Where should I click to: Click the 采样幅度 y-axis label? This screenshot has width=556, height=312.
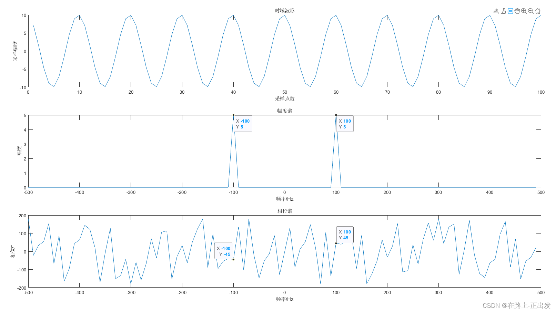point(15,51)
